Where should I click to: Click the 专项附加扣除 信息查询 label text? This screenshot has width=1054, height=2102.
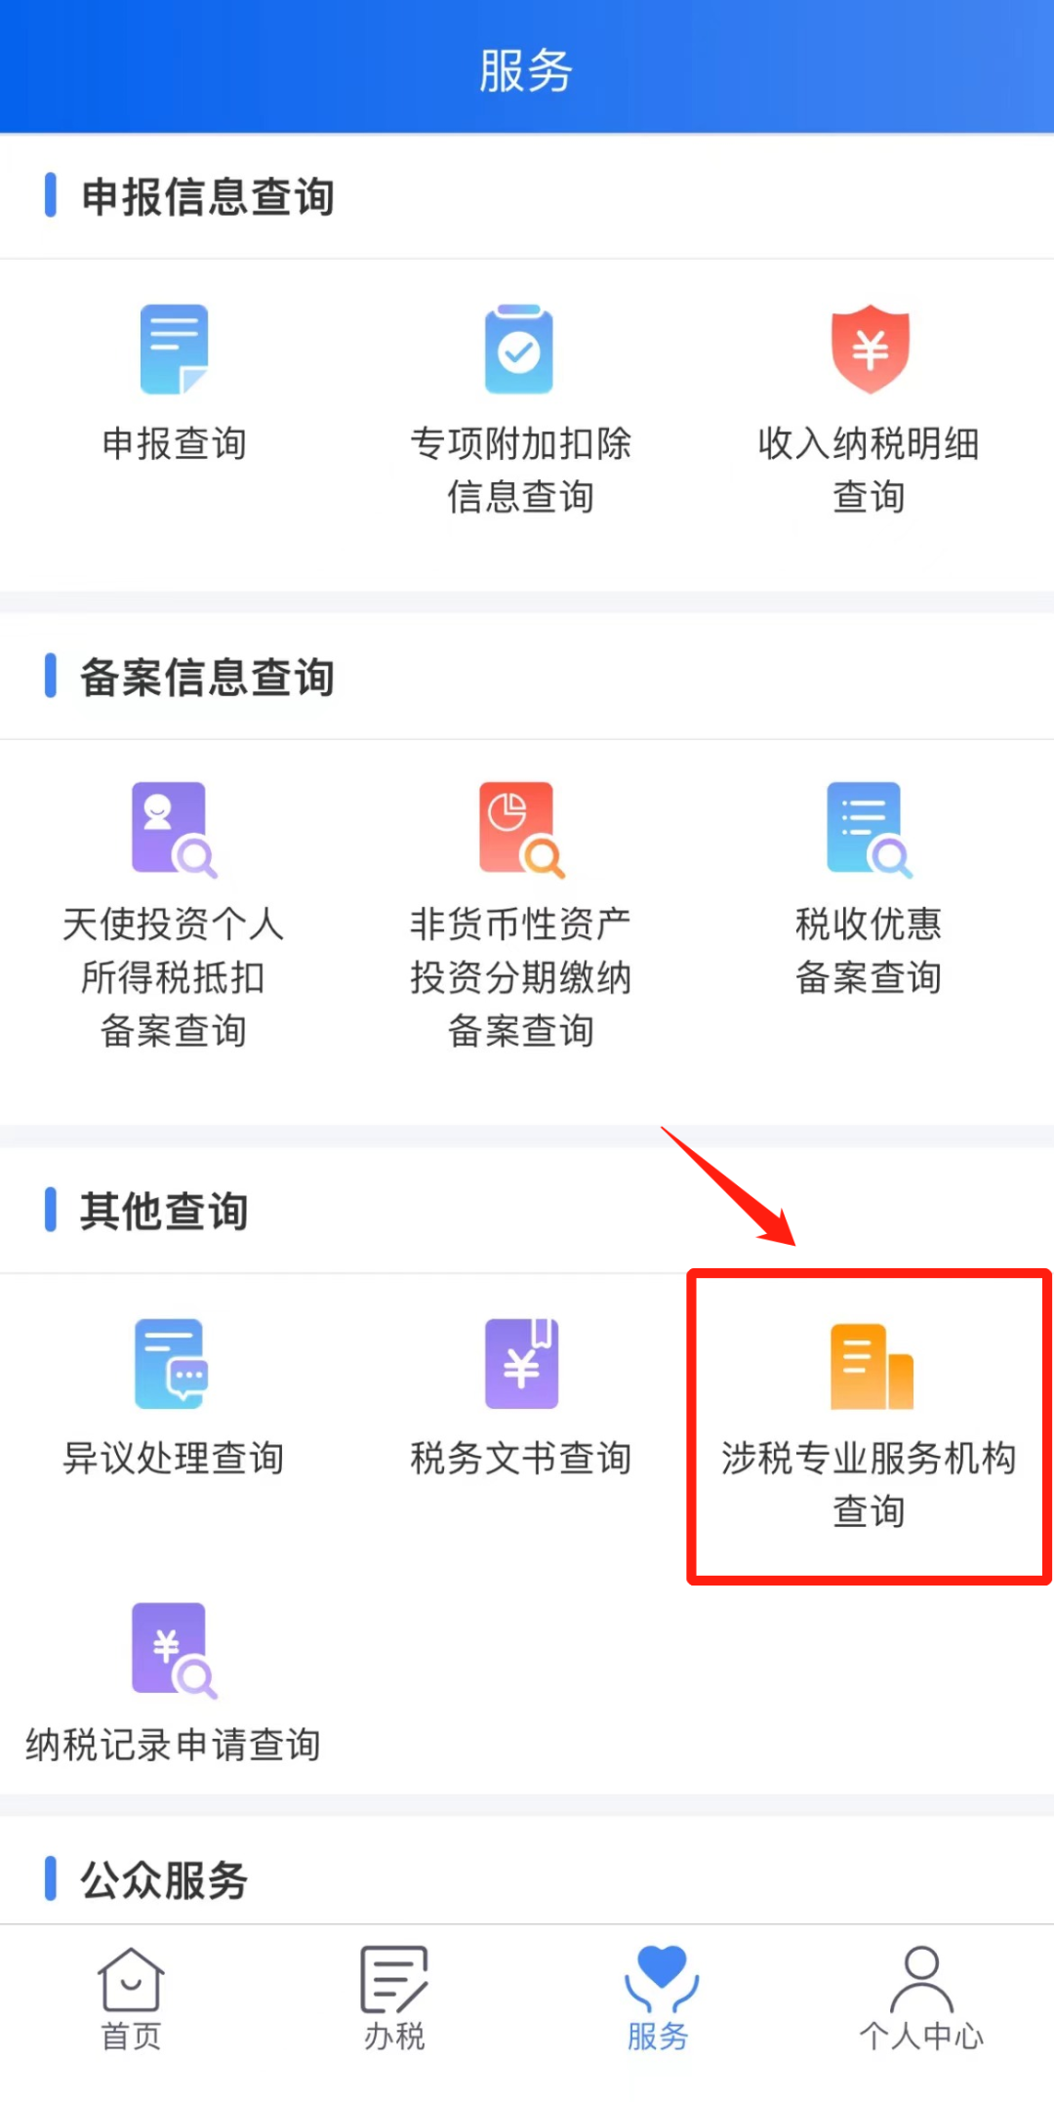point(520,471)
